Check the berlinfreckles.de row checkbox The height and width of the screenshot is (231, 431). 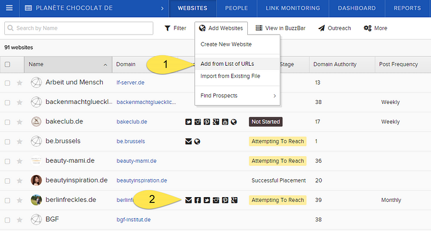pyautogui.click(x=8, y=200)
